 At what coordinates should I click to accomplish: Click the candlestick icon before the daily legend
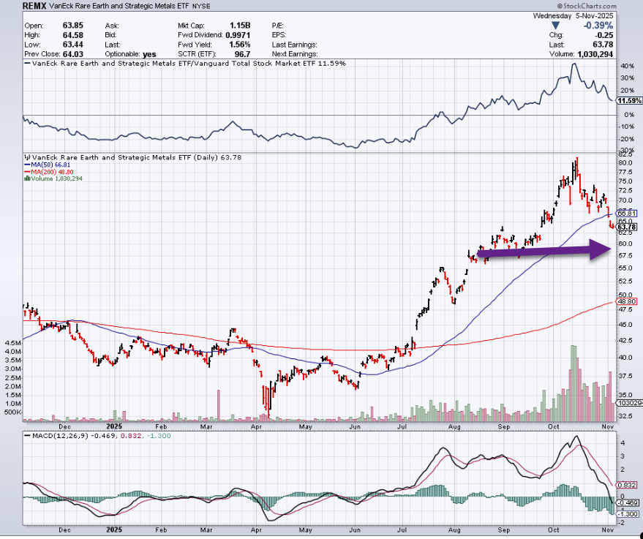[x=29, y=157]
